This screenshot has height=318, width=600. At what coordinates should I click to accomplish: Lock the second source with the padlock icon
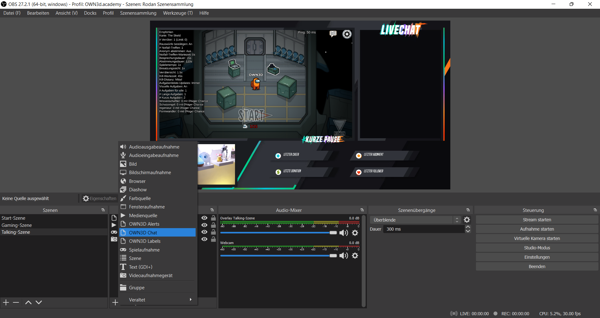(x=213, y=225)
